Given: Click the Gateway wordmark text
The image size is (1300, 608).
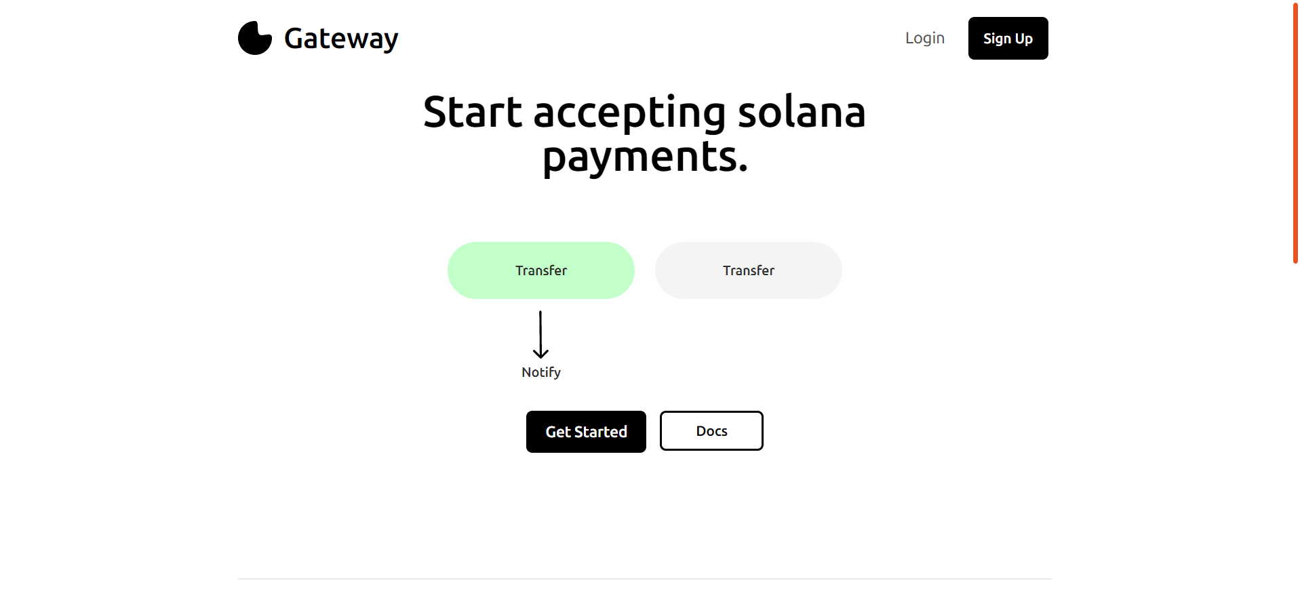Looking at the screenshot, I should pyautogui.click(x=340, y=39).
